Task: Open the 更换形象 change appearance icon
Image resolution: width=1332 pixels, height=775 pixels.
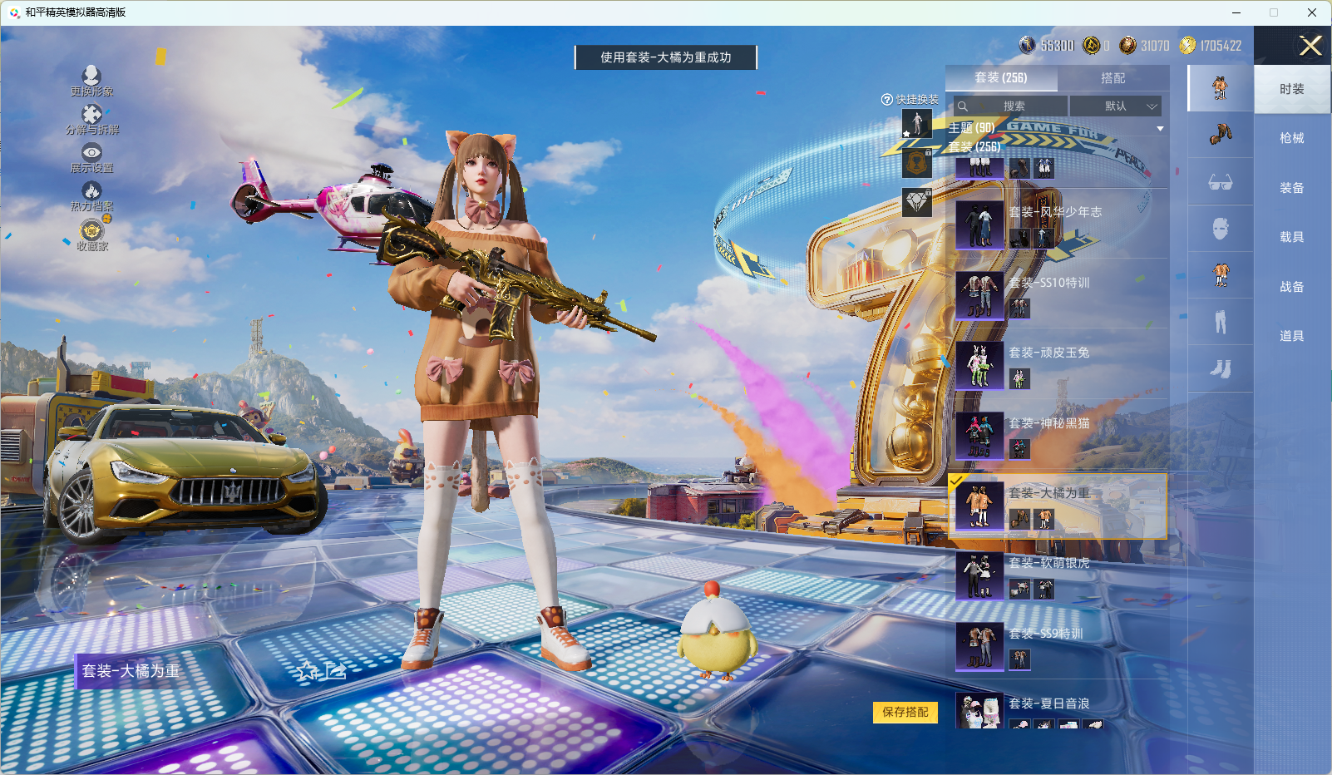Action: (91, 76)
